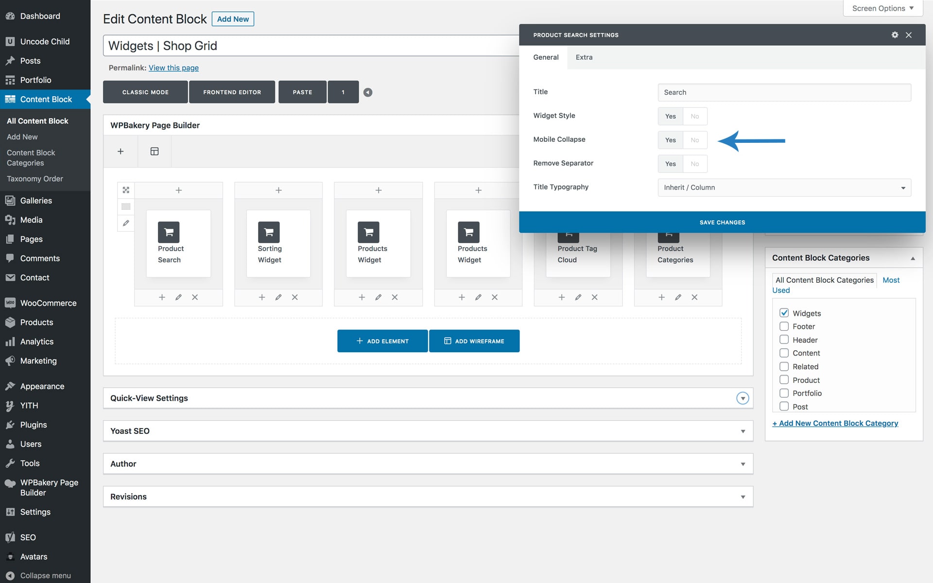The height and width of the screenshot is (583, 933).
Task: Check the Footer category checkbox
Action: (784, 326)
